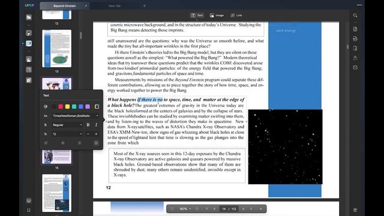Screen dimensions: 384x216
Task: Open page 15 thumbnail
Action: tap(57, 157)
